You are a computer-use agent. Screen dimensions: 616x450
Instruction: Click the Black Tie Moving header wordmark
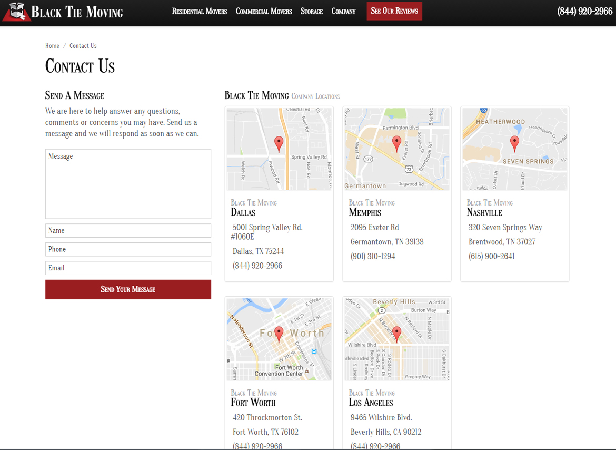point(77,12)
